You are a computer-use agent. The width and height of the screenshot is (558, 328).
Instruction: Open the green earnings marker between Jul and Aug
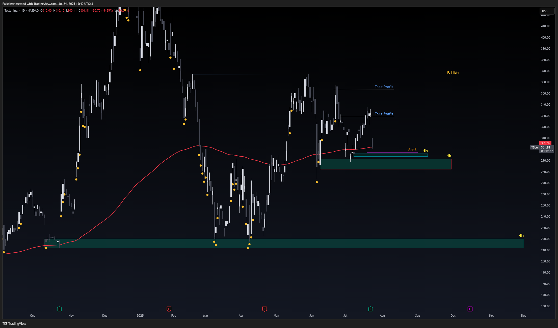370,309
